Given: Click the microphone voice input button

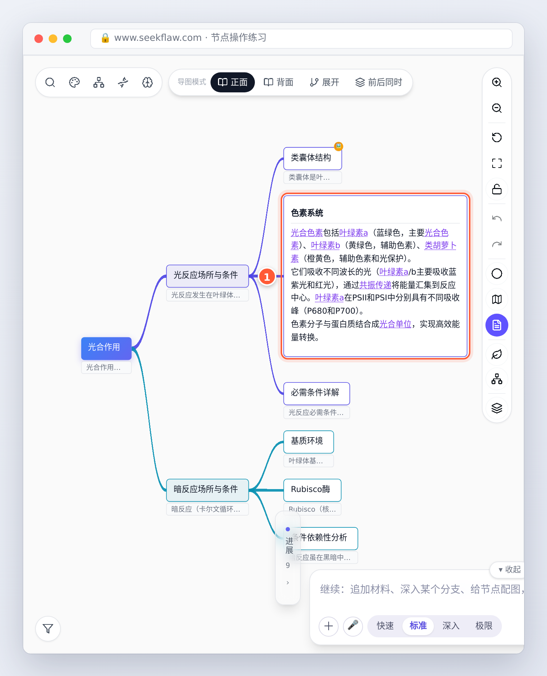Looking at the screenshot, I should [x=353, y=626].
